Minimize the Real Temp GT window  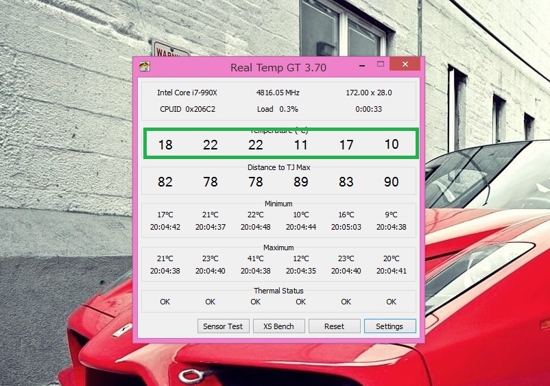click(x=362, y=65)
